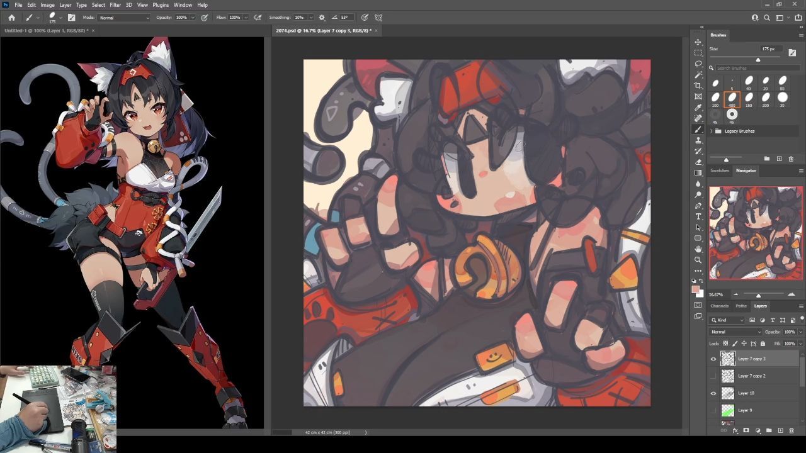Screen dimensions: 806x453
Task: Select the Magic Wand tool
Action: (x=698, y=75)
